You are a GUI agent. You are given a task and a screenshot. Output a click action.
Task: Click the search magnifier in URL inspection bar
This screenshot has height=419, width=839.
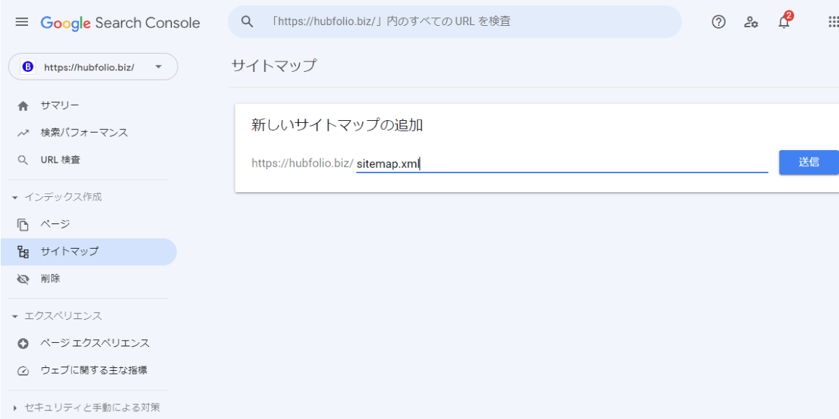(247, 22)
